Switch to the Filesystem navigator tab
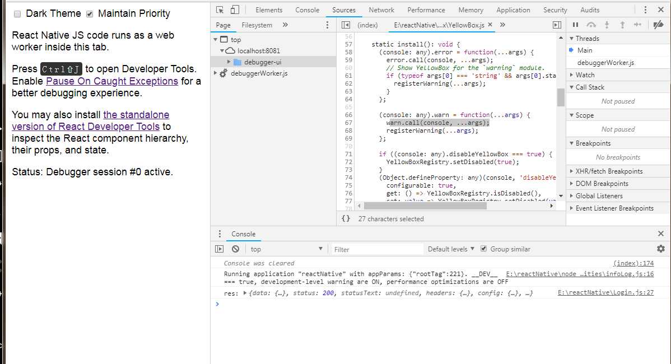The width and height of the screenshot is (671, 364). point(257,25)
